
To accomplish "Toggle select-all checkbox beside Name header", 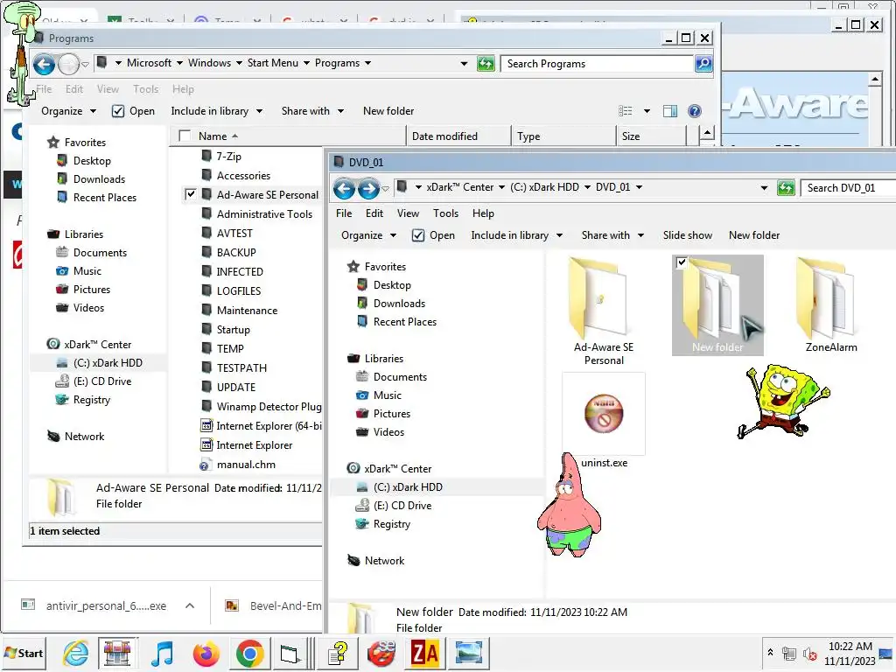I will [185, 136].
